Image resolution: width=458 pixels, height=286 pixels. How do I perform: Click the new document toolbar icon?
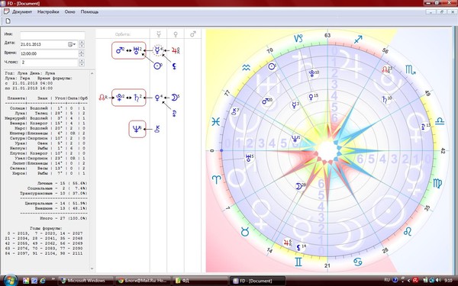[x=8, y=21]
